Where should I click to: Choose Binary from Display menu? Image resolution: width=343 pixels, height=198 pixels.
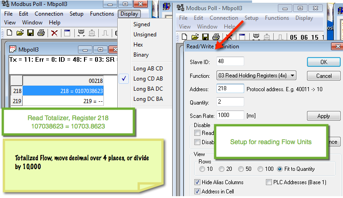tap(141, 55)
